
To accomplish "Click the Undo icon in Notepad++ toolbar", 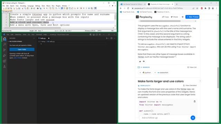I will click(x=31, y=8).
